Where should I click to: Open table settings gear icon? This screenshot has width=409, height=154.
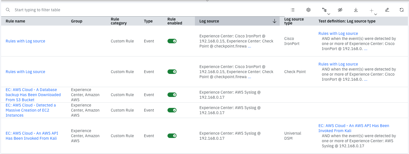[308, 10]
